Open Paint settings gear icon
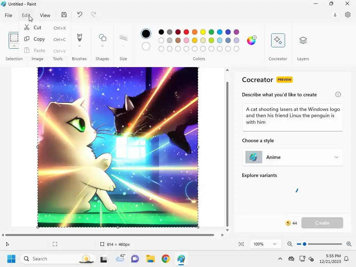This screenshot has height=267, width=356. (x=348, y=15)
